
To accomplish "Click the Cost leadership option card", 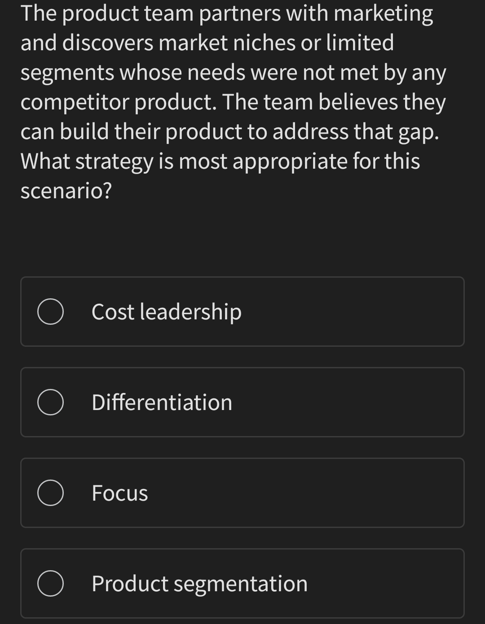I will coord(242,311).
